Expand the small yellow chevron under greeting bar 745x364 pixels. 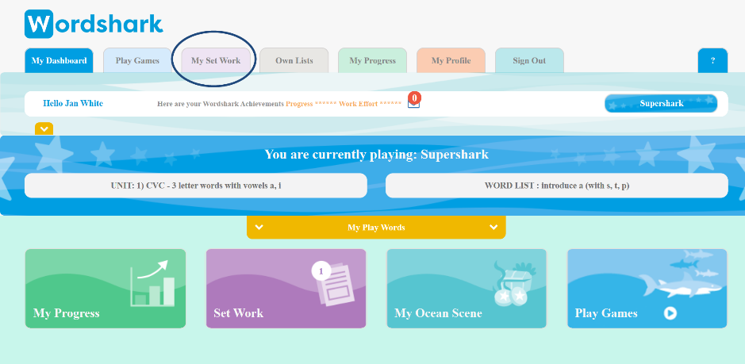44,128
